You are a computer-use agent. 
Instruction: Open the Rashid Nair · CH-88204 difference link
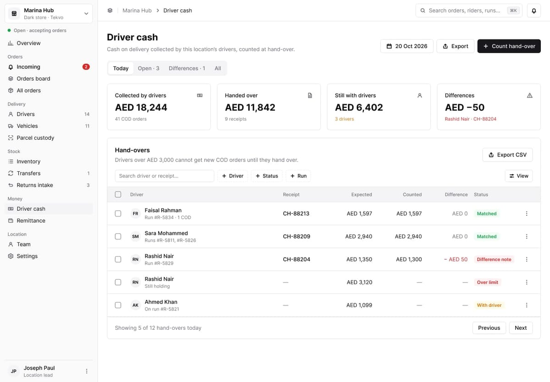(471, 119)
